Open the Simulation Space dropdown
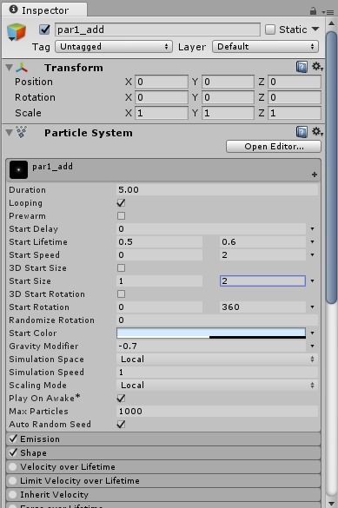 pyautogui.click(x=217, y=359)
